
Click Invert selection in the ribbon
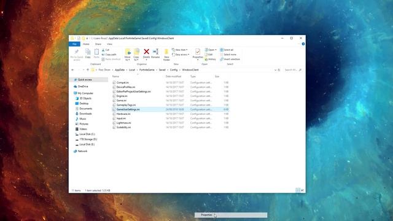pyautogui.click(x=230, y=59)
